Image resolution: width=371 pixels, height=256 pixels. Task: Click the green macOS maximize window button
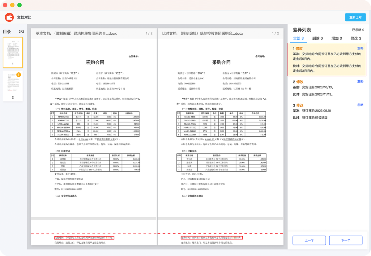pyautogui.click(x=19, y=5)
